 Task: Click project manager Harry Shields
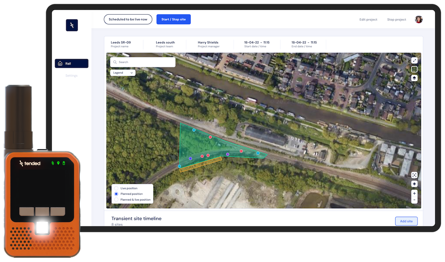pos(208,43)
